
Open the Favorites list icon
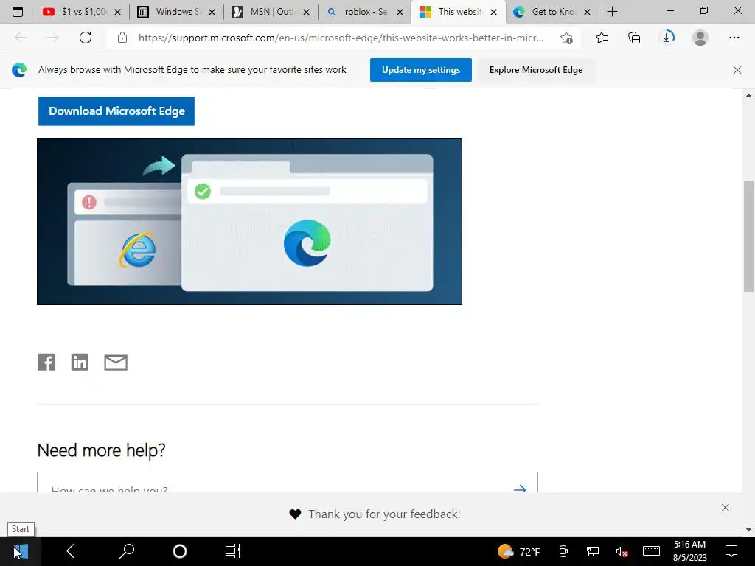(602, 38)
